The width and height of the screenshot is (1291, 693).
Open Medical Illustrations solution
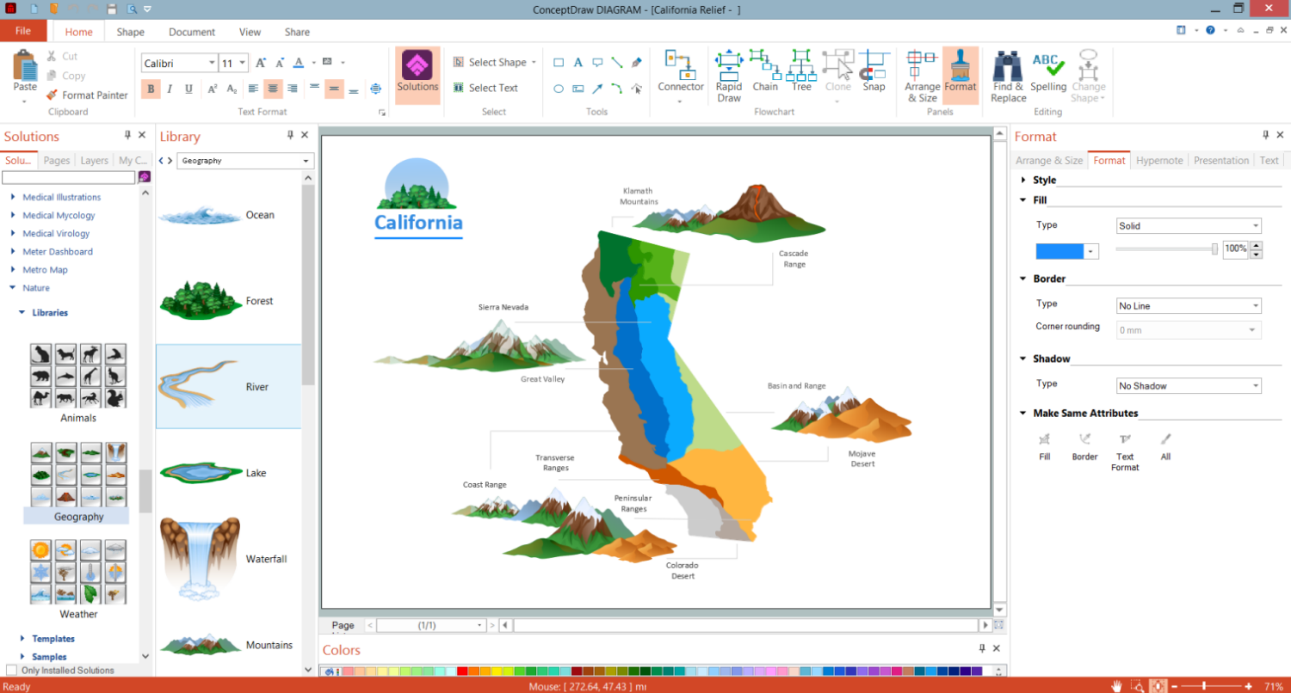[x=62, y=198]
